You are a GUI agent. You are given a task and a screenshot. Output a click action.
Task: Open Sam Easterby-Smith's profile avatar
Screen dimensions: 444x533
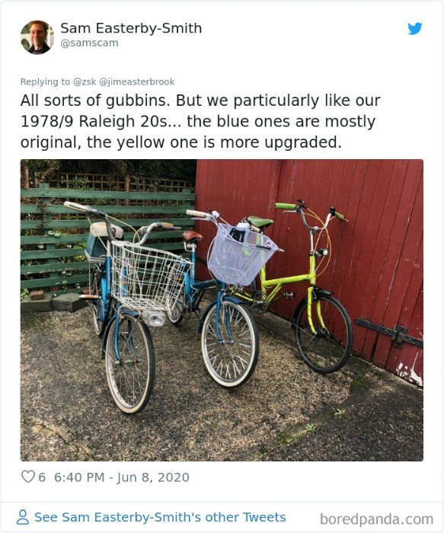[x=37, y=37]
